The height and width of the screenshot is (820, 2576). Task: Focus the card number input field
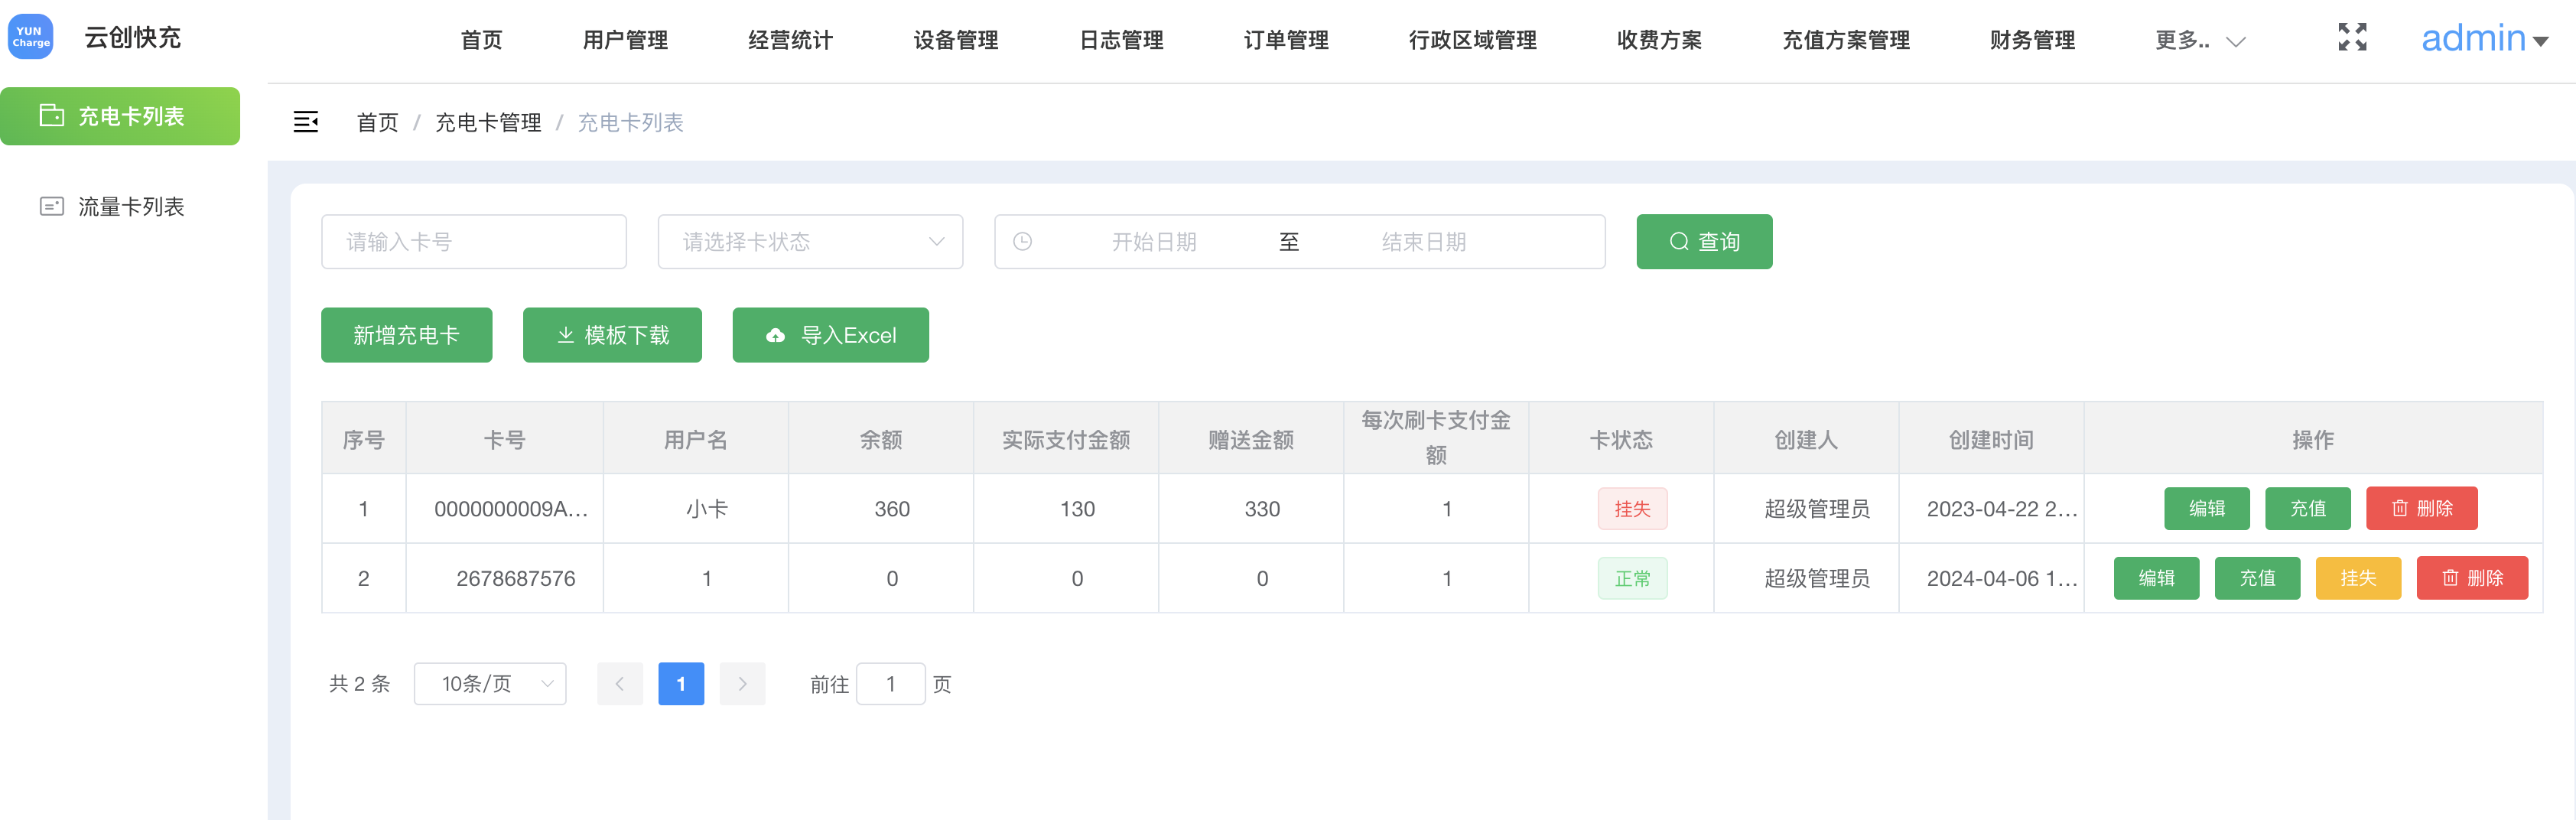(x=474, y=241)
